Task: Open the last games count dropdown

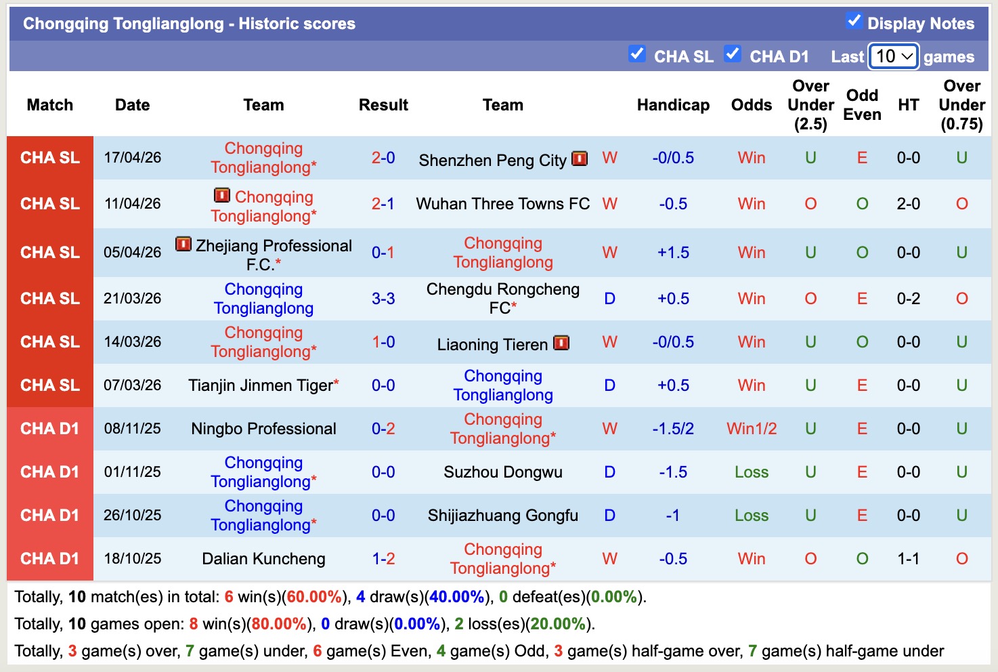Action: click(x=892, y=56)
